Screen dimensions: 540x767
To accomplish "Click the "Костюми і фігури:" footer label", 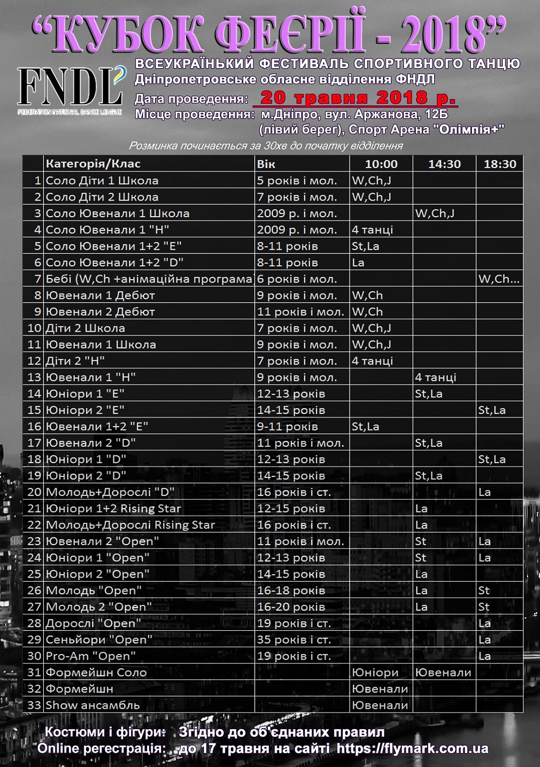I will [105, 732].
